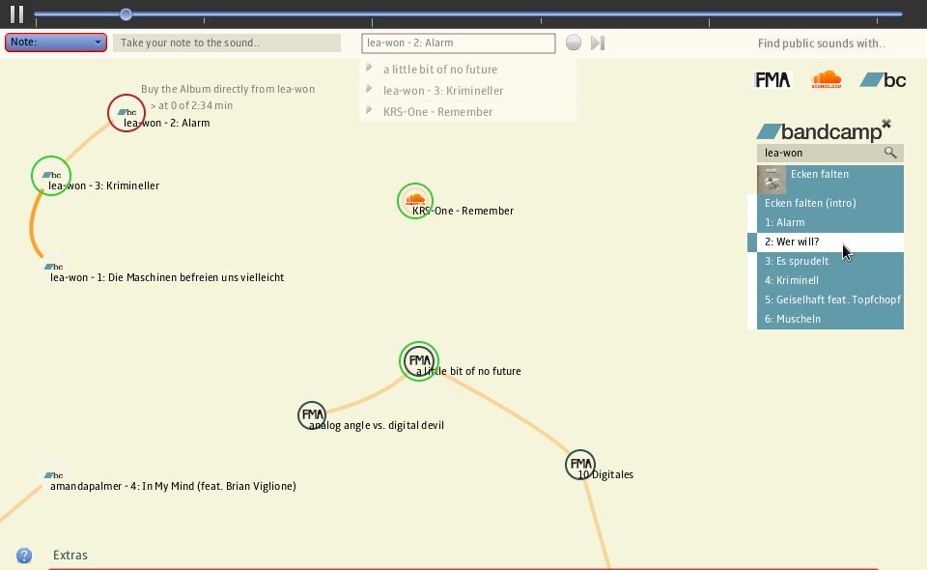Select the KRS-One Remember SoundCloud node

tap(416, 200)
